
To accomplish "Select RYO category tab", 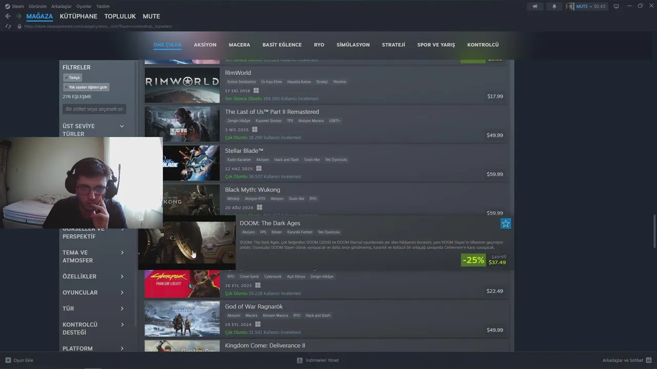I will pos(319,45).
